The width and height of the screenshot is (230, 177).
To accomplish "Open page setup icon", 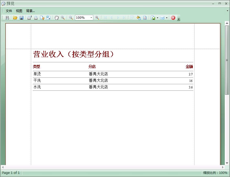I will [x=42, y=18].
